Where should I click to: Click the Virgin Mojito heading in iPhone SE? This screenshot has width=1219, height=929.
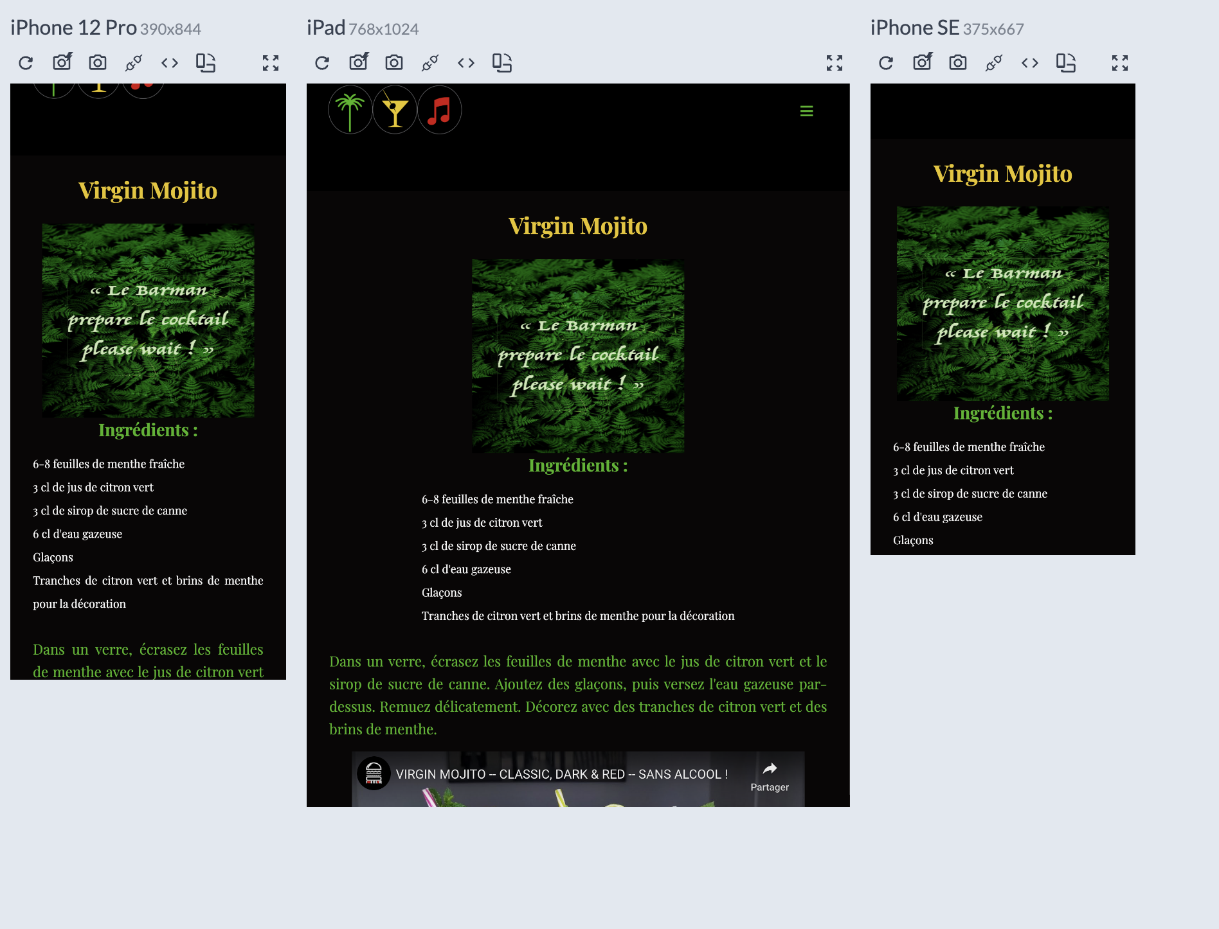1002,174
